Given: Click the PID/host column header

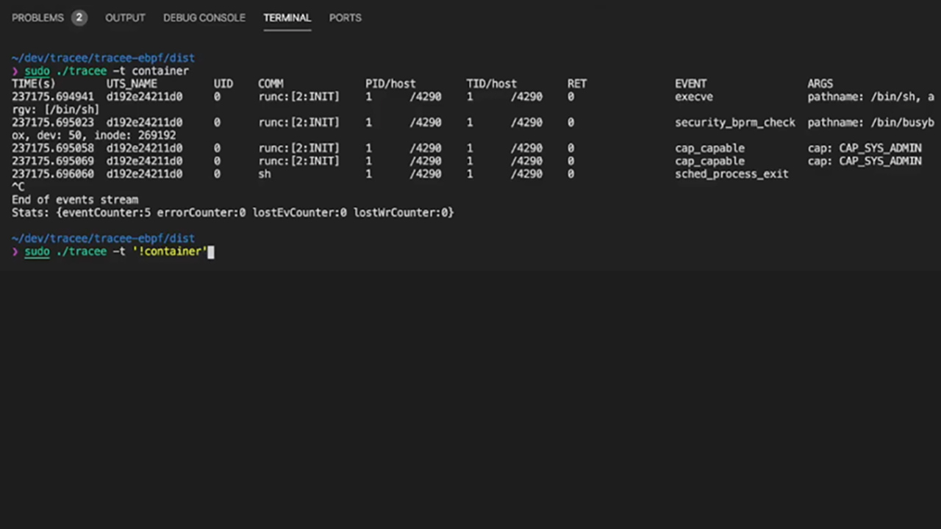Looking at the screenshot, I should (x=390, y=84).
